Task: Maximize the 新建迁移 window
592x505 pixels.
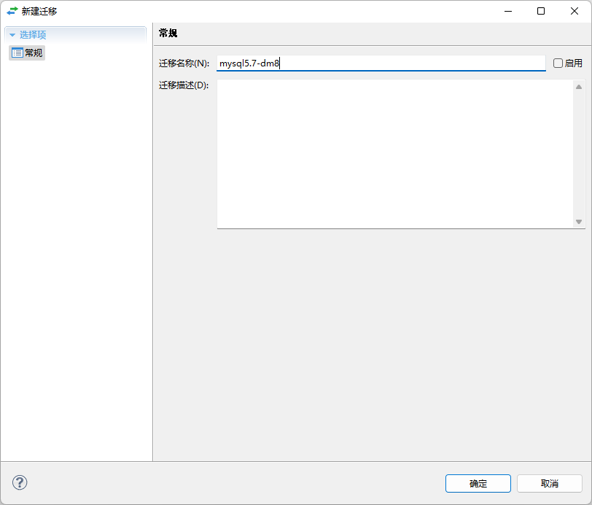Action: click(x=541, y=11)
